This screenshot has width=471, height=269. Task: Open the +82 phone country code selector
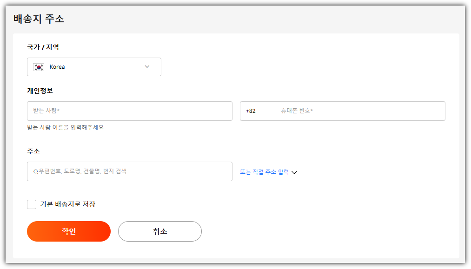click(x=257, y=111)
